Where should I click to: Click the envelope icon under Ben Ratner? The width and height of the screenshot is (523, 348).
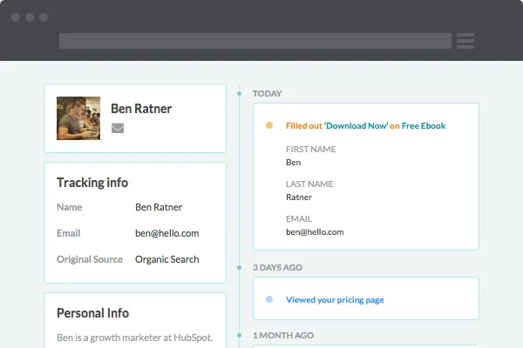118,129
